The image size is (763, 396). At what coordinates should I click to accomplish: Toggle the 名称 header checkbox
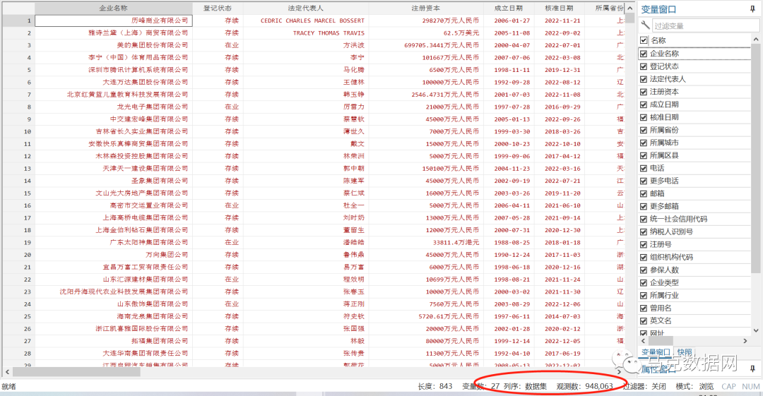coord(644,40)
